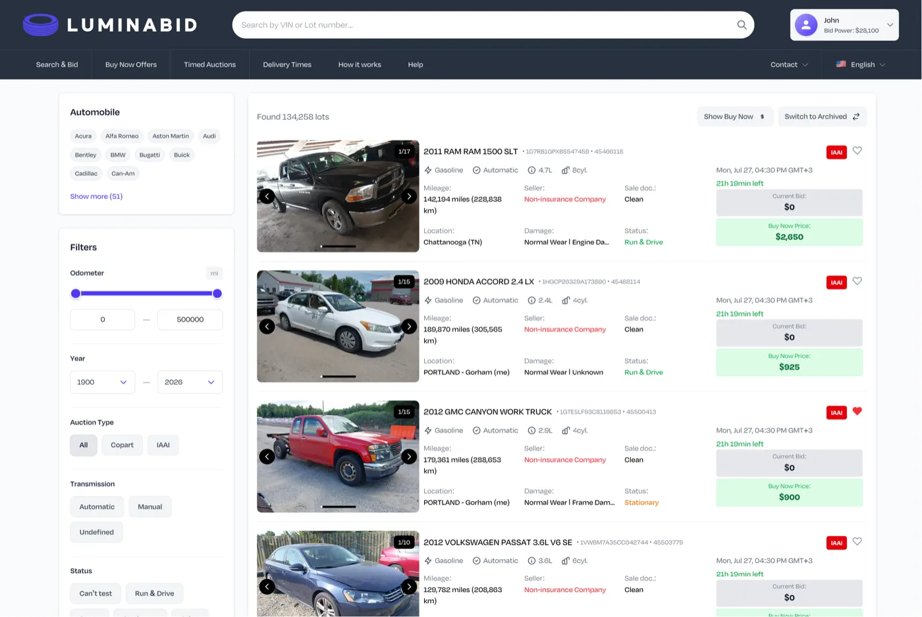Favorite the 2011 RAM 1500 SLT lot
This screenshot has height=617, width=922.
pyautogui.click(x=857, y=151)
